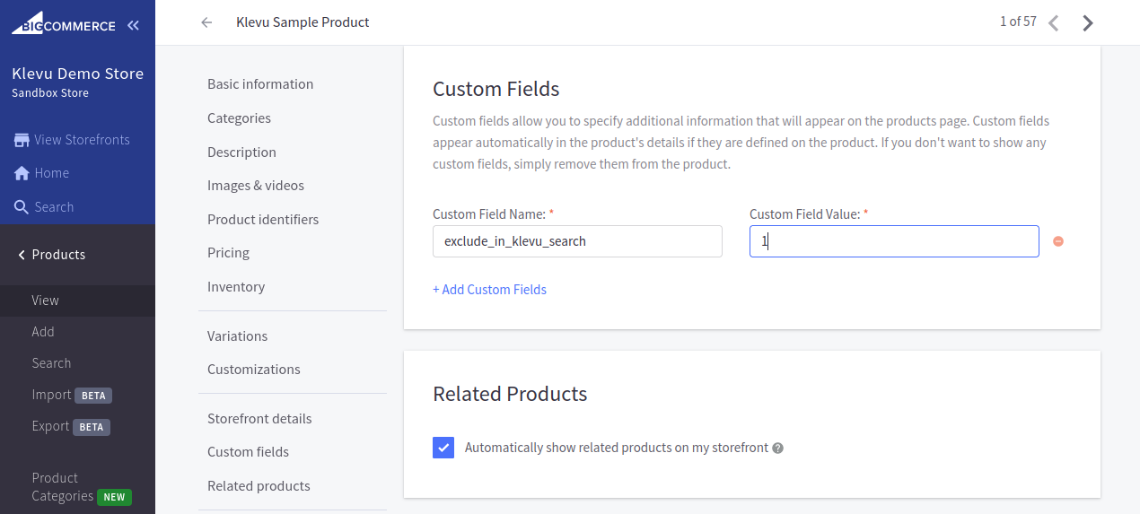Click the Home house icon in sidebar
Viewport: 1140px width, 514px height.
[x=22, y=173]
